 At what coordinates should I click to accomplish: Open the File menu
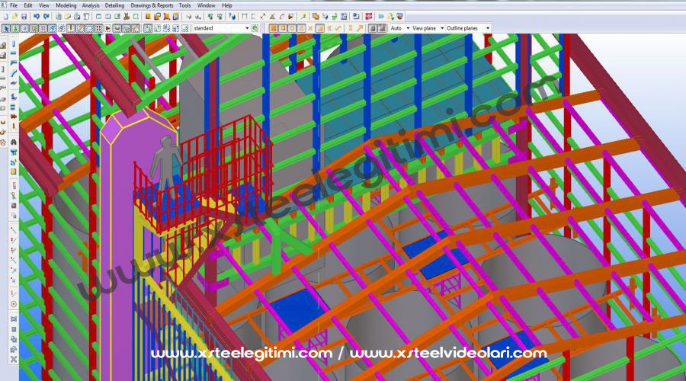pyautogui.click(x=14, y=5)
